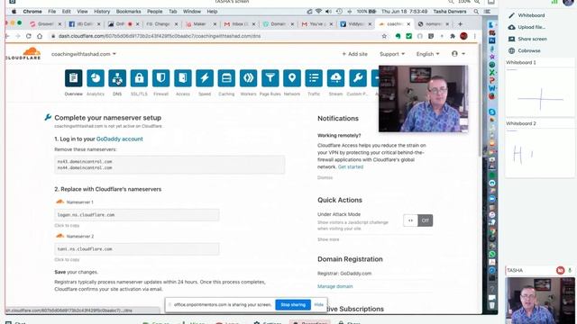
Task: Open the Manage domain link
Action: [x=334, y=286]
